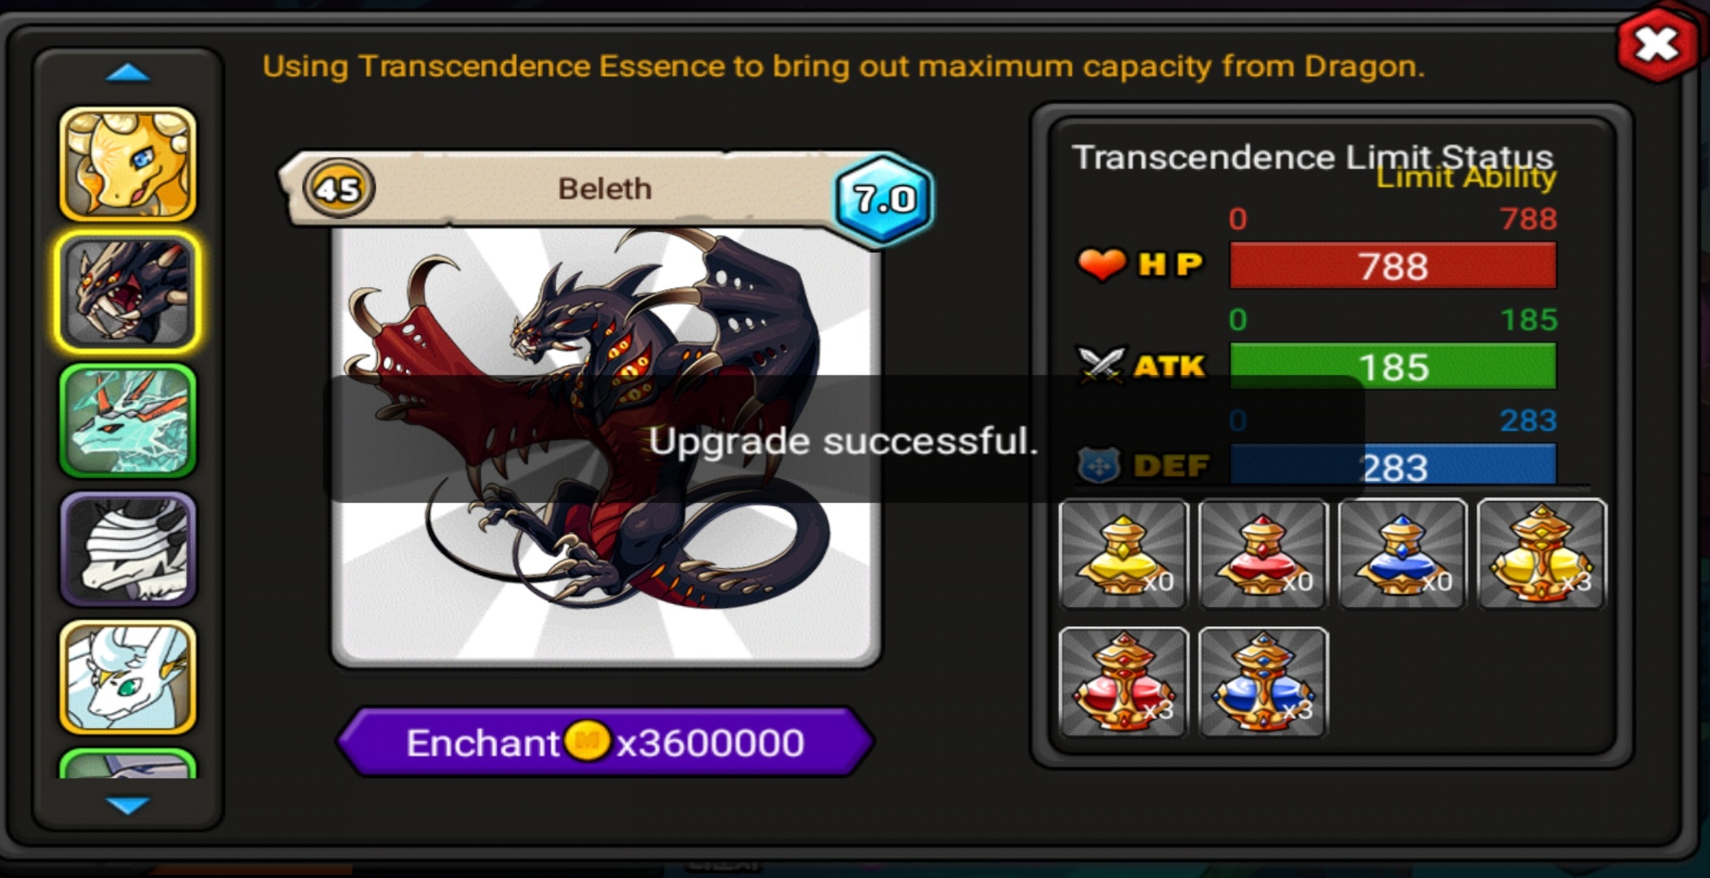Close the transcendence window with red X
This screenshot has width=1710, height=878.
1658,44
